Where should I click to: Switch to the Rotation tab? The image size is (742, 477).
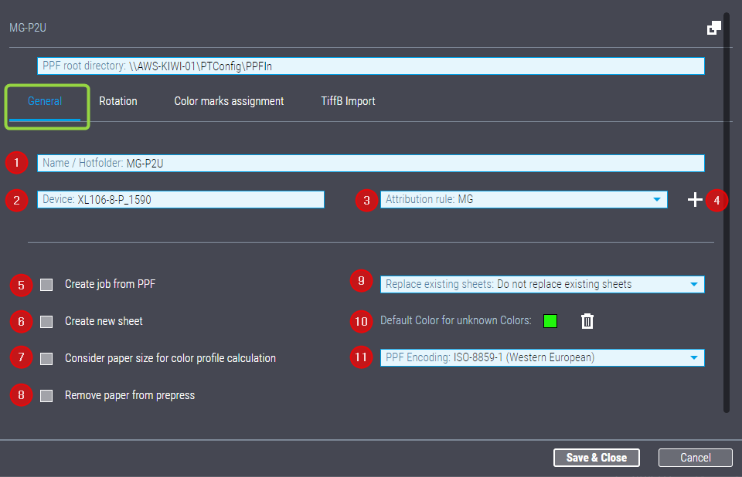[117, 101]
